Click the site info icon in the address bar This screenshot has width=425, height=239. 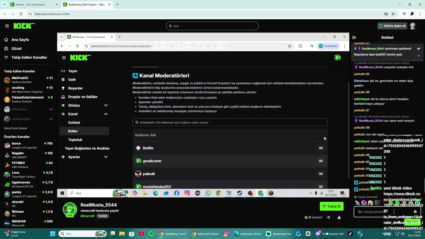coord(30,14)
